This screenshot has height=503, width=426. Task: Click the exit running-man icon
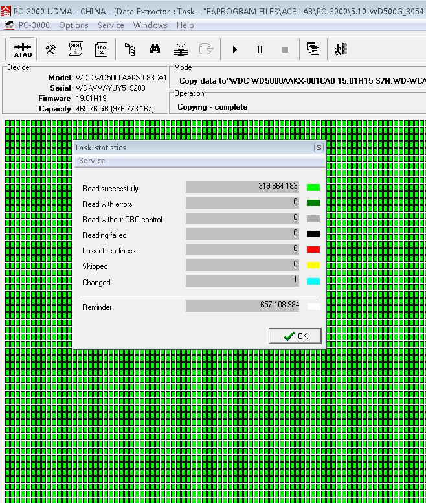pos(341,50)
